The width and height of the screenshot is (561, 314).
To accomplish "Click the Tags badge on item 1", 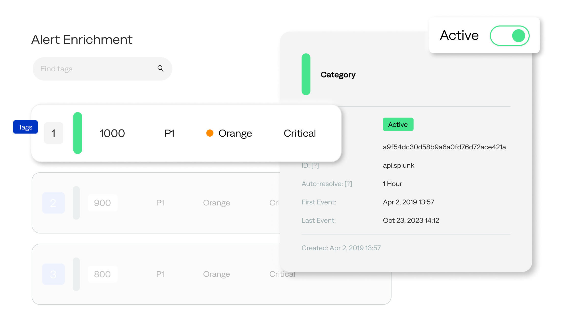I will (x=25, y=127).
